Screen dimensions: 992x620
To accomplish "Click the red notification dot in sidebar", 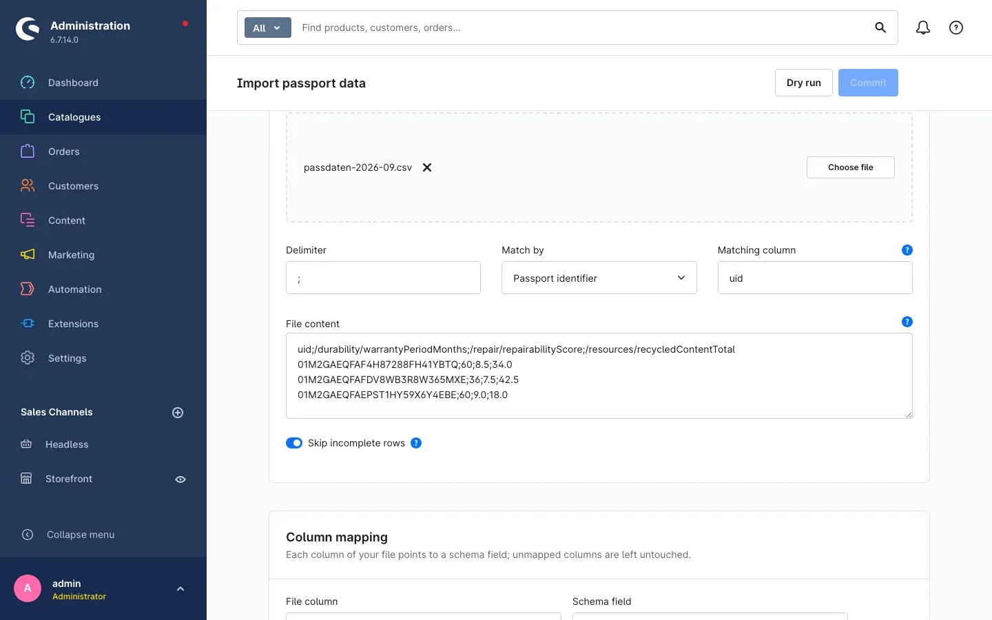I will click(185, 23).
